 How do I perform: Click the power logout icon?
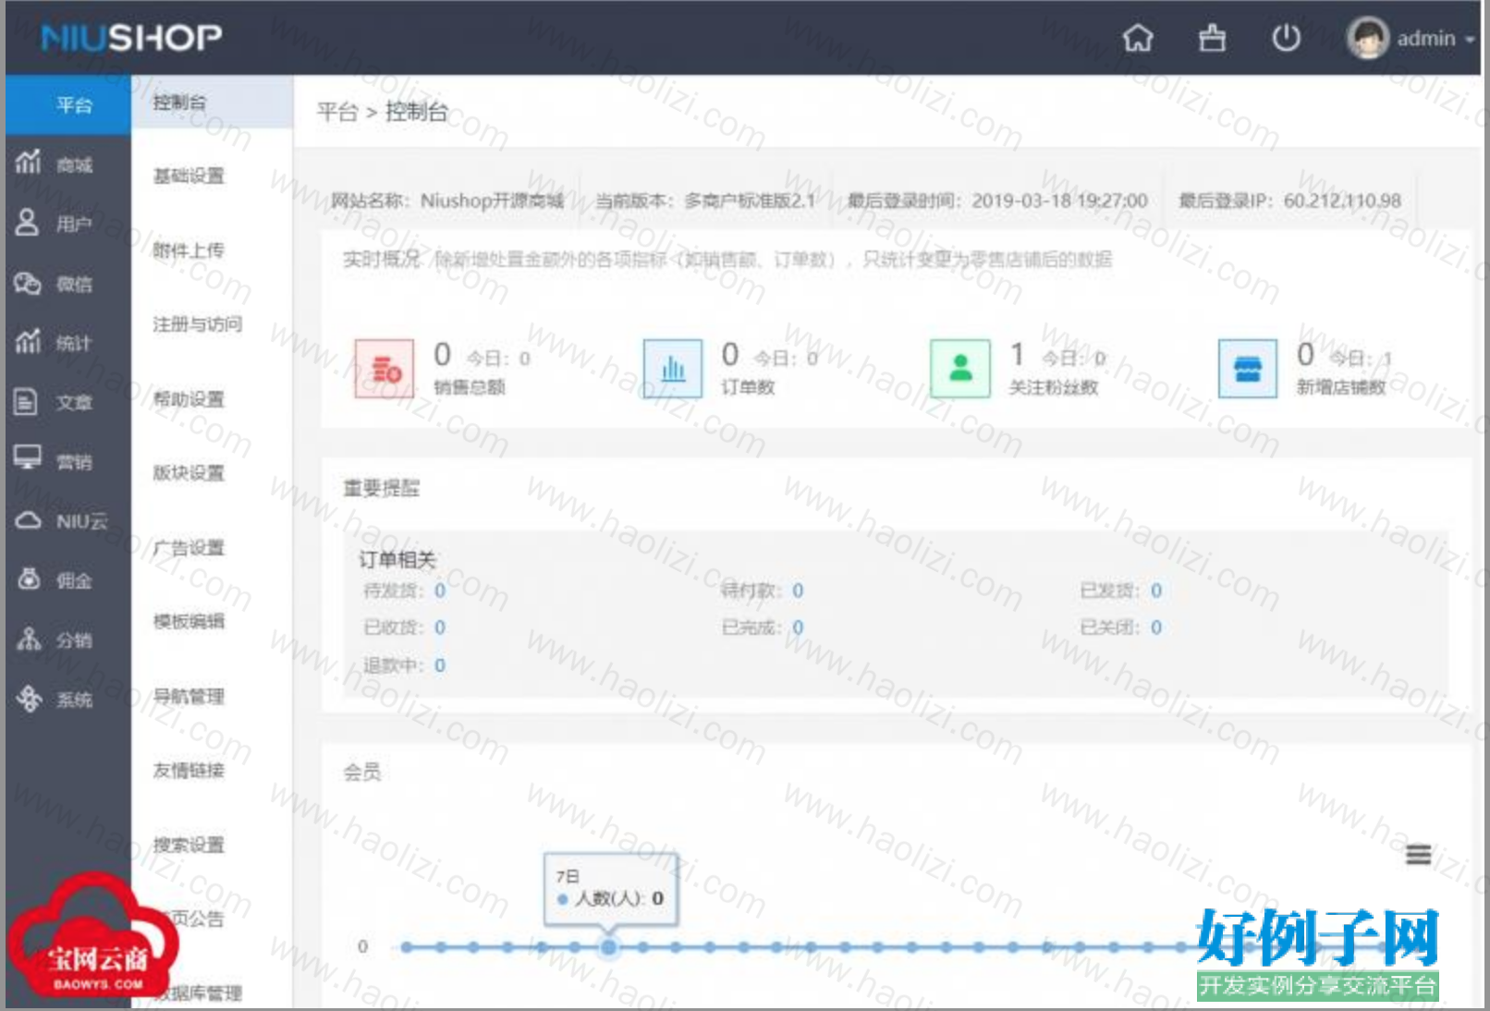[x=1286, y=38]
